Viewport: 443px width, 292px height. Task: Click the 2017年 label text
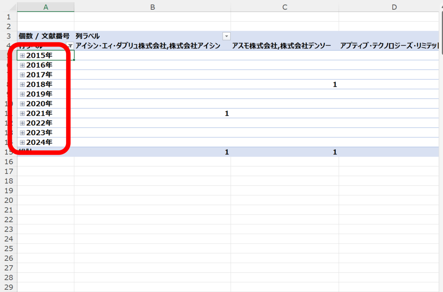[x=39, y=75]
